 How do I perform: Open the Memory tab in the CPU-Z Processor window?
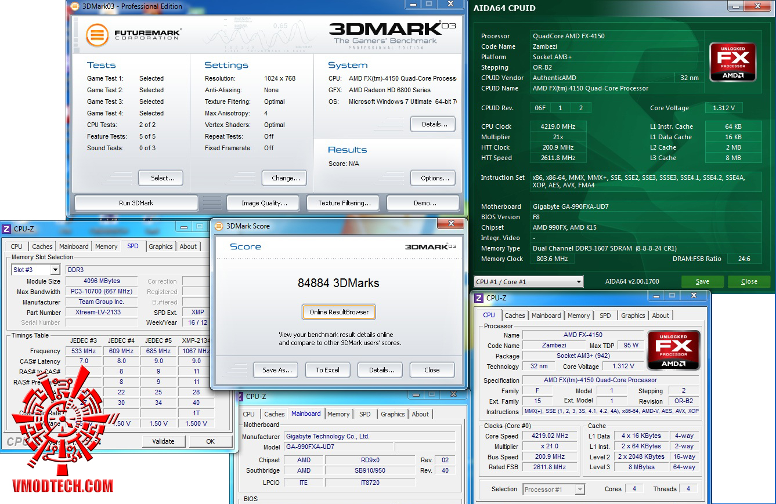[579, 316]
